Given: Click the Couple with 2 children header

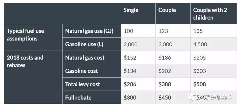Looking at the screenshot, I should 210,14.
